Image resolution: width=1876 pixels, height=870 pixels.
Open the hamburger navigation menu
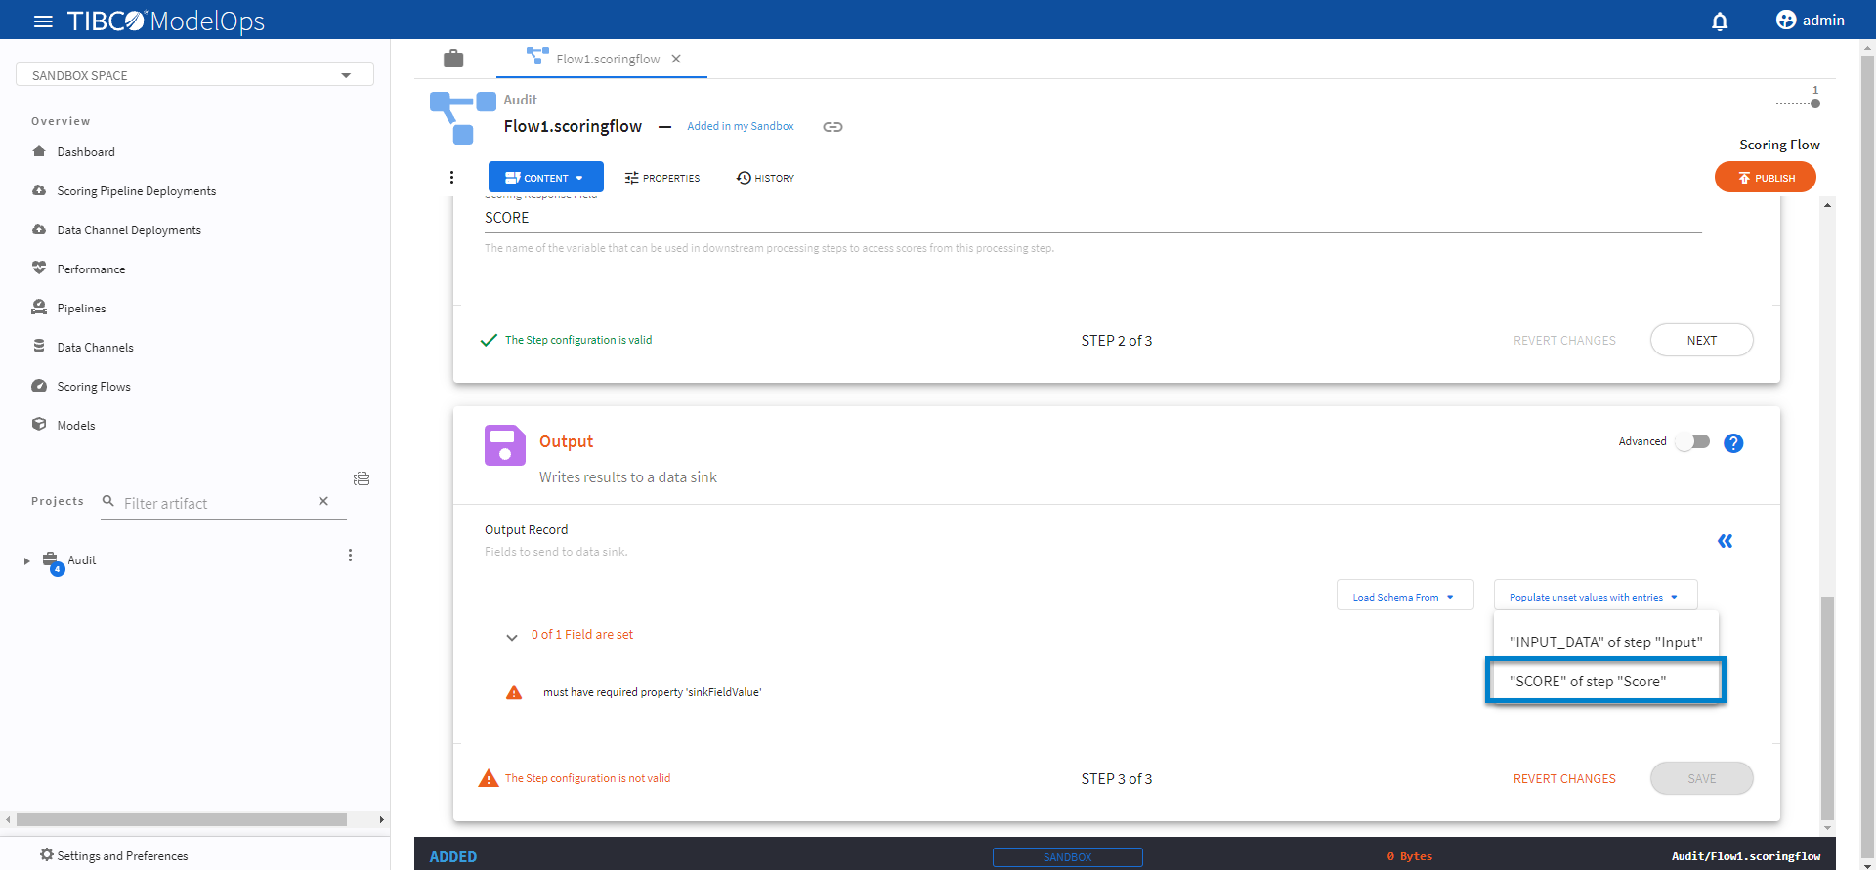[43, 21]
